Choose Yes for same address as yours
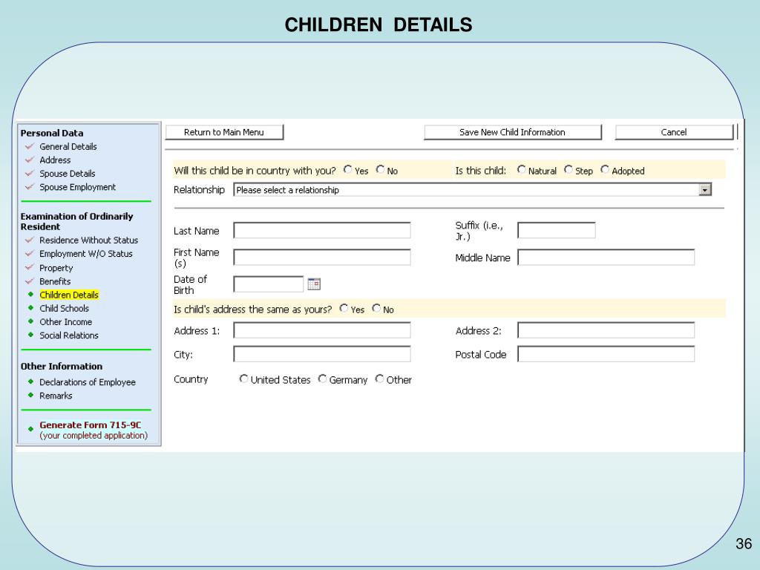This screenshot has width=760, height=570. (x=344, y=308)
